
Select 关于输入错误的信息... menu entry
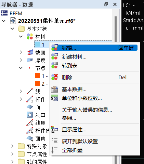click(87, 110)
